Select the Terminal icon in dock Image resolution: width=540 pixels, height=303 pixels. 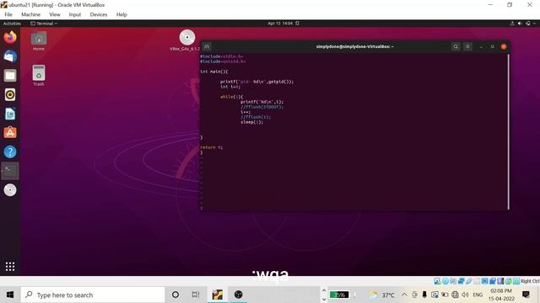[x=10, y=170]
